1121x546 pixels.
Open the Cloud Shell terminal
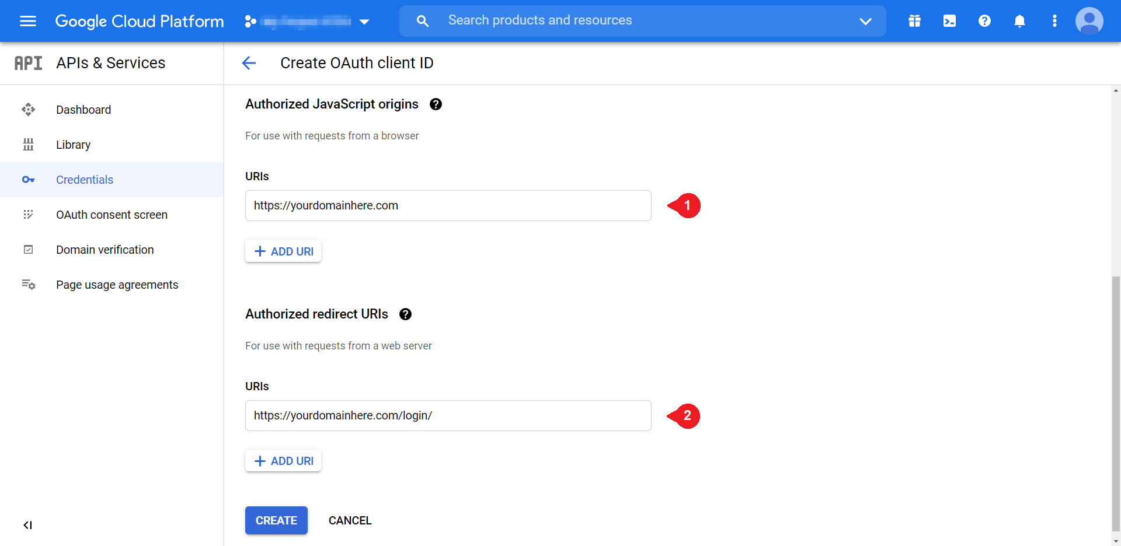click(x=949, y=21)
